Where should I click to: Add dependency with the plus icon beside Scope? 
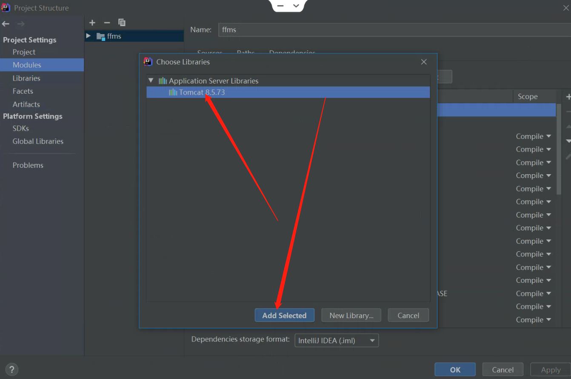pyautogui.click(x=568, y=97)
